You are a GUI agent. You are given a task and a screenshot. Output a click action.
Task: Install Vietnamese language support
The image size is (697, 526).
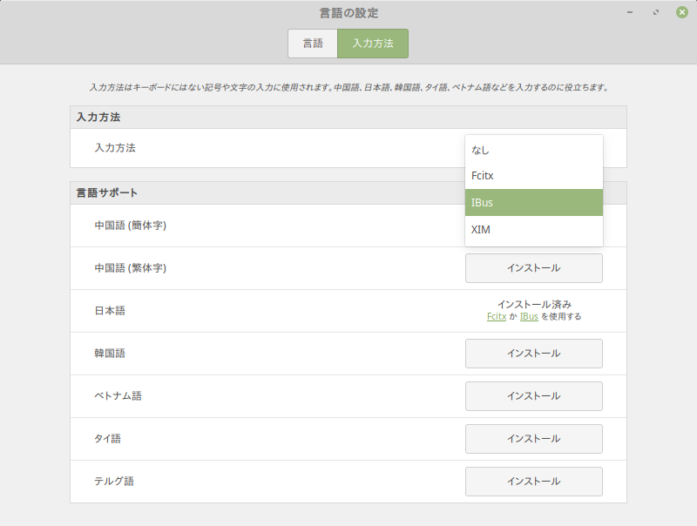click(533, 396)
